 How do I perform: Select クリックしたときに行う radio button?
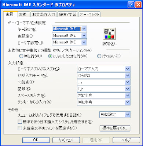tap(50, 56)
